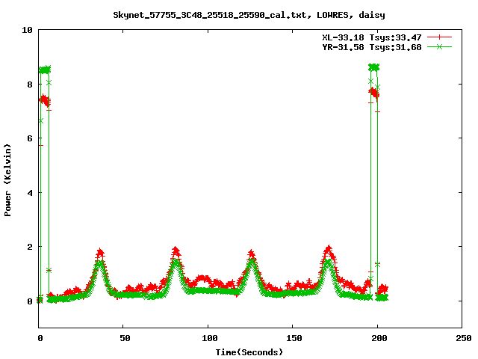Click the x-axis tick label 50

coord(124,338)
